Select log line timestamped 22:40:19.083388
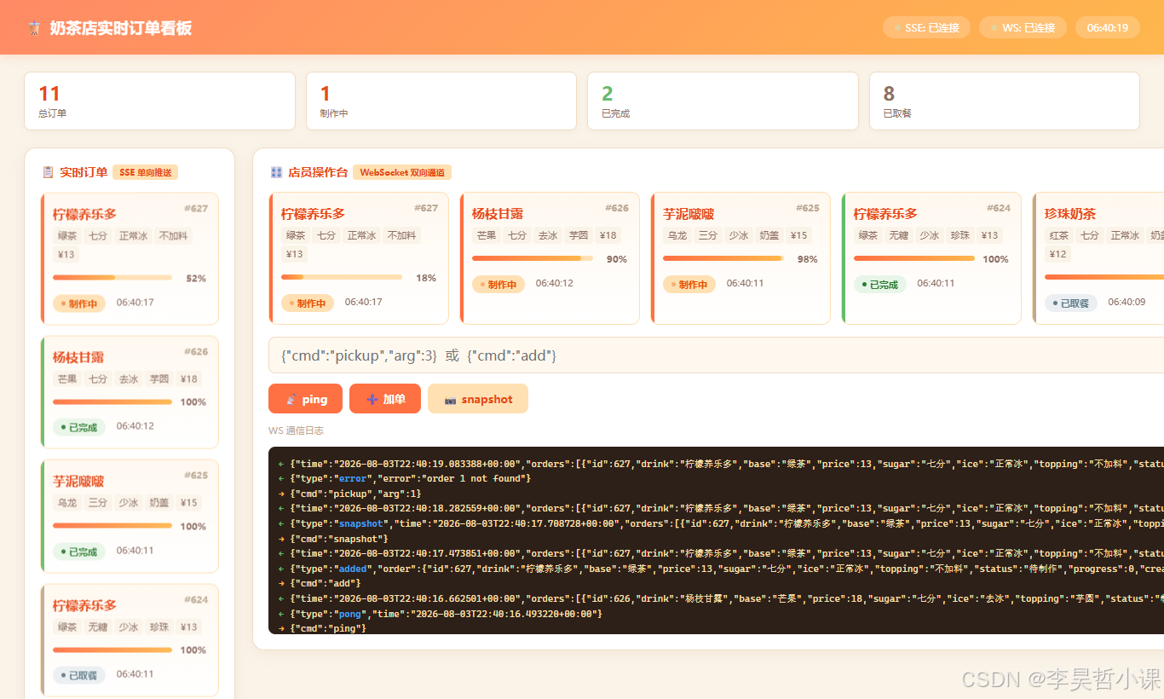Viewport: 1164px width, 699px height. click(x=720, y=464)
